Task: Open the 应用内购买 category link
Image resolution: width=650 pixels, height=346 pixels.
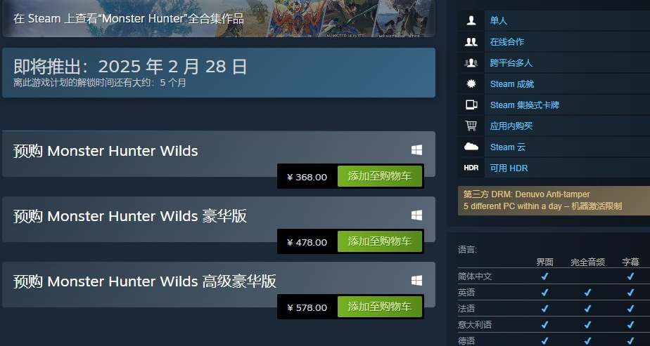Action: [x=511, y=126]
